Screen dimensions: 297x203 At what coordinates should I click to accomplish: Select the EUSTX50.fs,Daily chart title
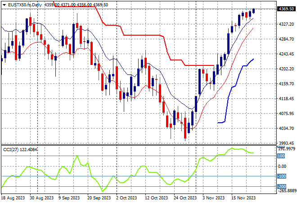point(25,5)
